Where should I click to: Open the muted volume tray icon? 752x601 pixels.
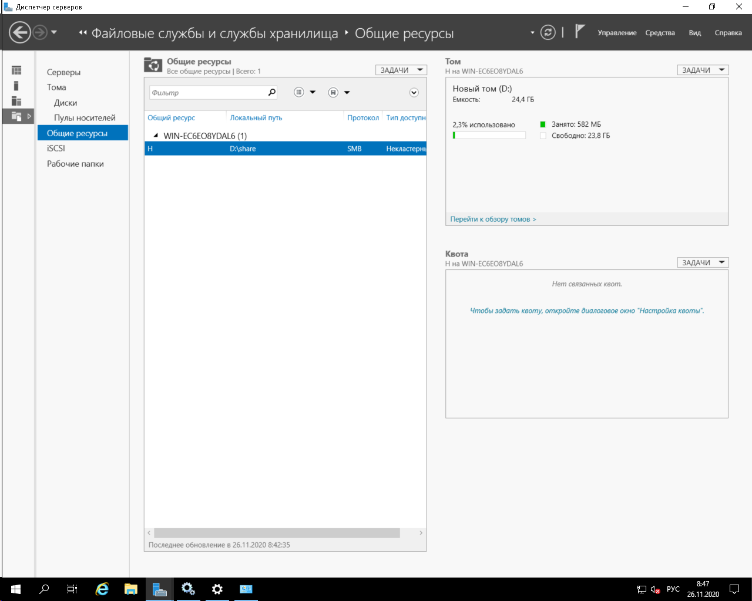tap(656, 589)
